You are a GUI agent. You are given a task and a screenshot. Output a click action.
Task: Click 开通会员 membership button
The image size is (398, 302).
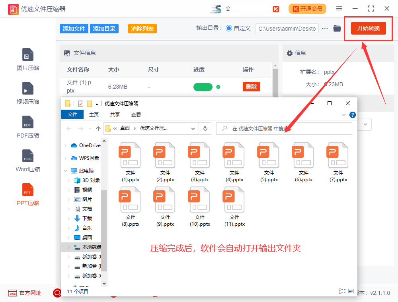click(307, 9)
